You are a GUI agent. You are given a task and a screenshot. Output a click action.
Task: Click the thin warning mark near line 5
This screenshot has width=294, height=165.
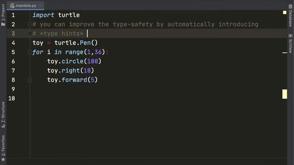tap(285, 53)
